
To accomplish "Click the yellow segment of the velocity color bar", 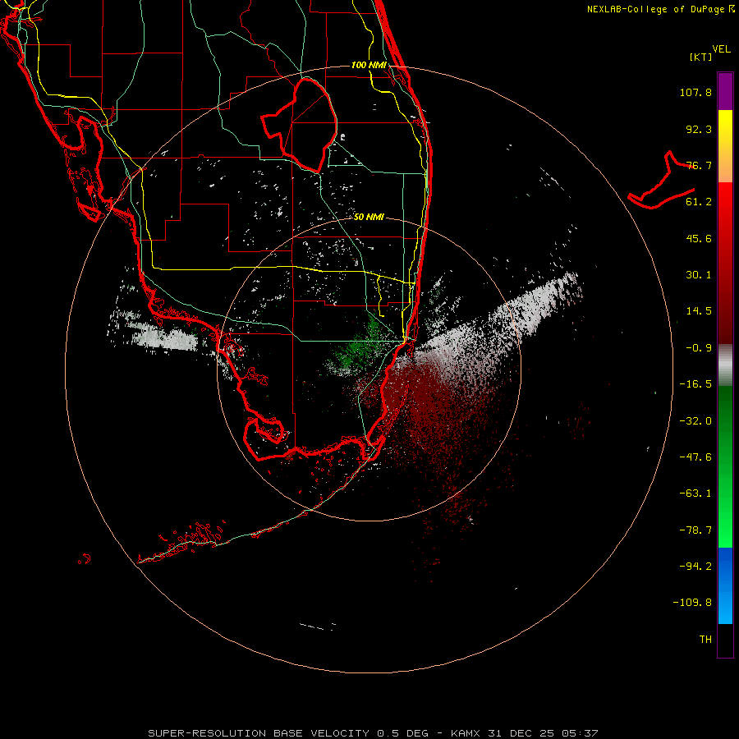I will [x=725, y=127].
